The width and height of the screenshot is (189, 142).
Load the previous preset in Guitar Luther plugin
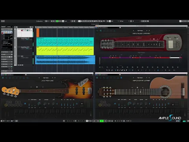pos(133,78)
